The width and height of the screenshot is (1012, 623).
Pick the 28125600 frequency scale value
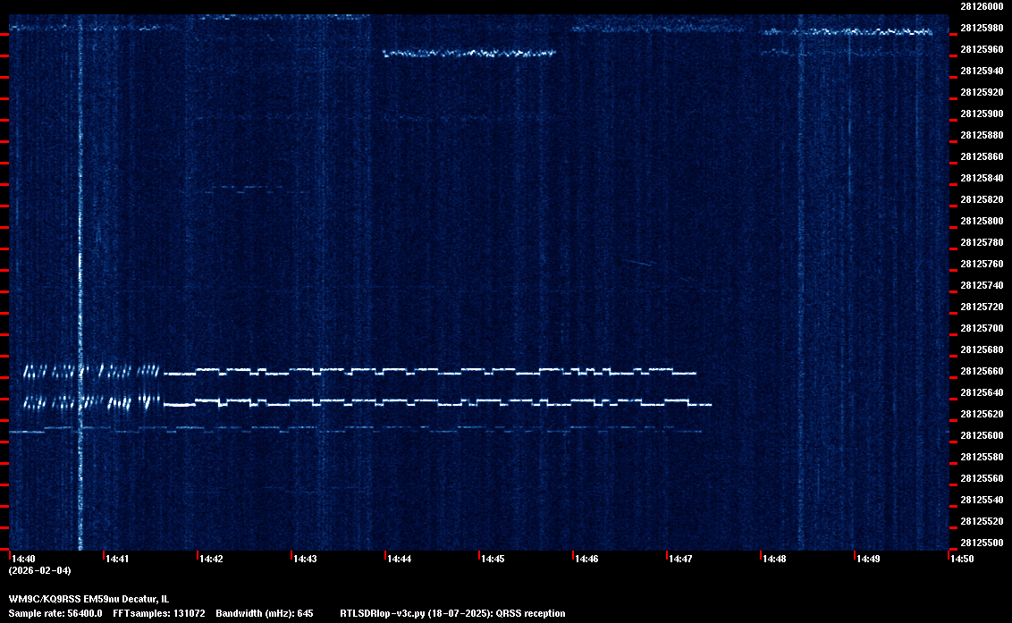(981, 435)
